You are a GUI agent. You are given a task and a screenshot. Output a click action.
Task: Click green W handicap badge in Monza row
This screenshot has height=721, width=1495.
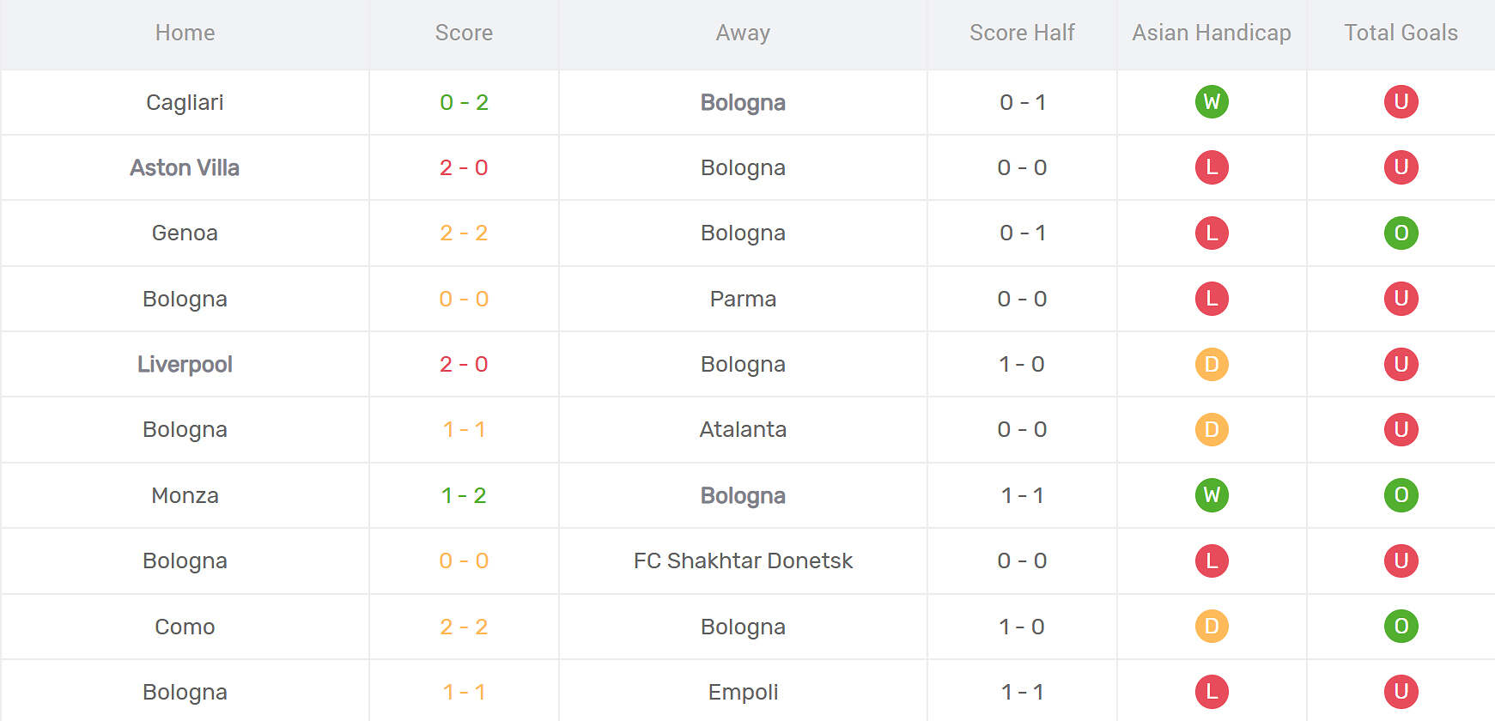point(1212,495)
